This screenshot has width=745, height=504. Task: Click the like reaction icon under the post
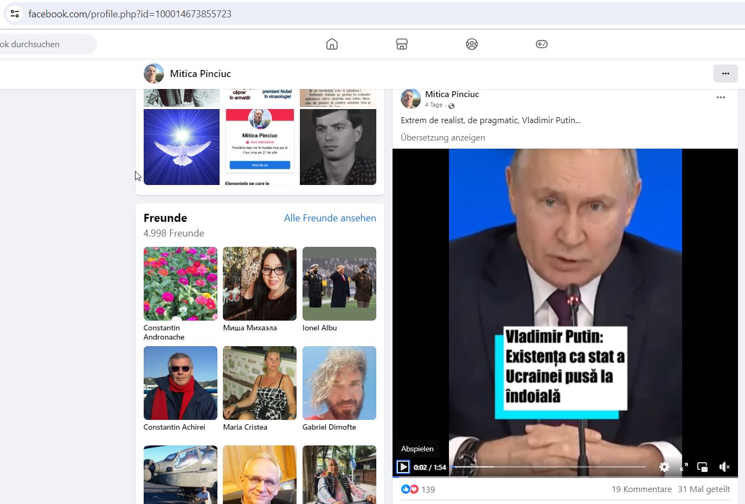(x=406, y=489)
